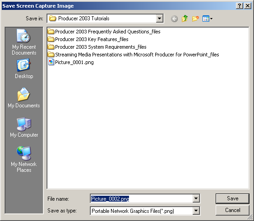Open the Views menu icon
The height and width of the screenshot is (221, 254).
[208, 18]
